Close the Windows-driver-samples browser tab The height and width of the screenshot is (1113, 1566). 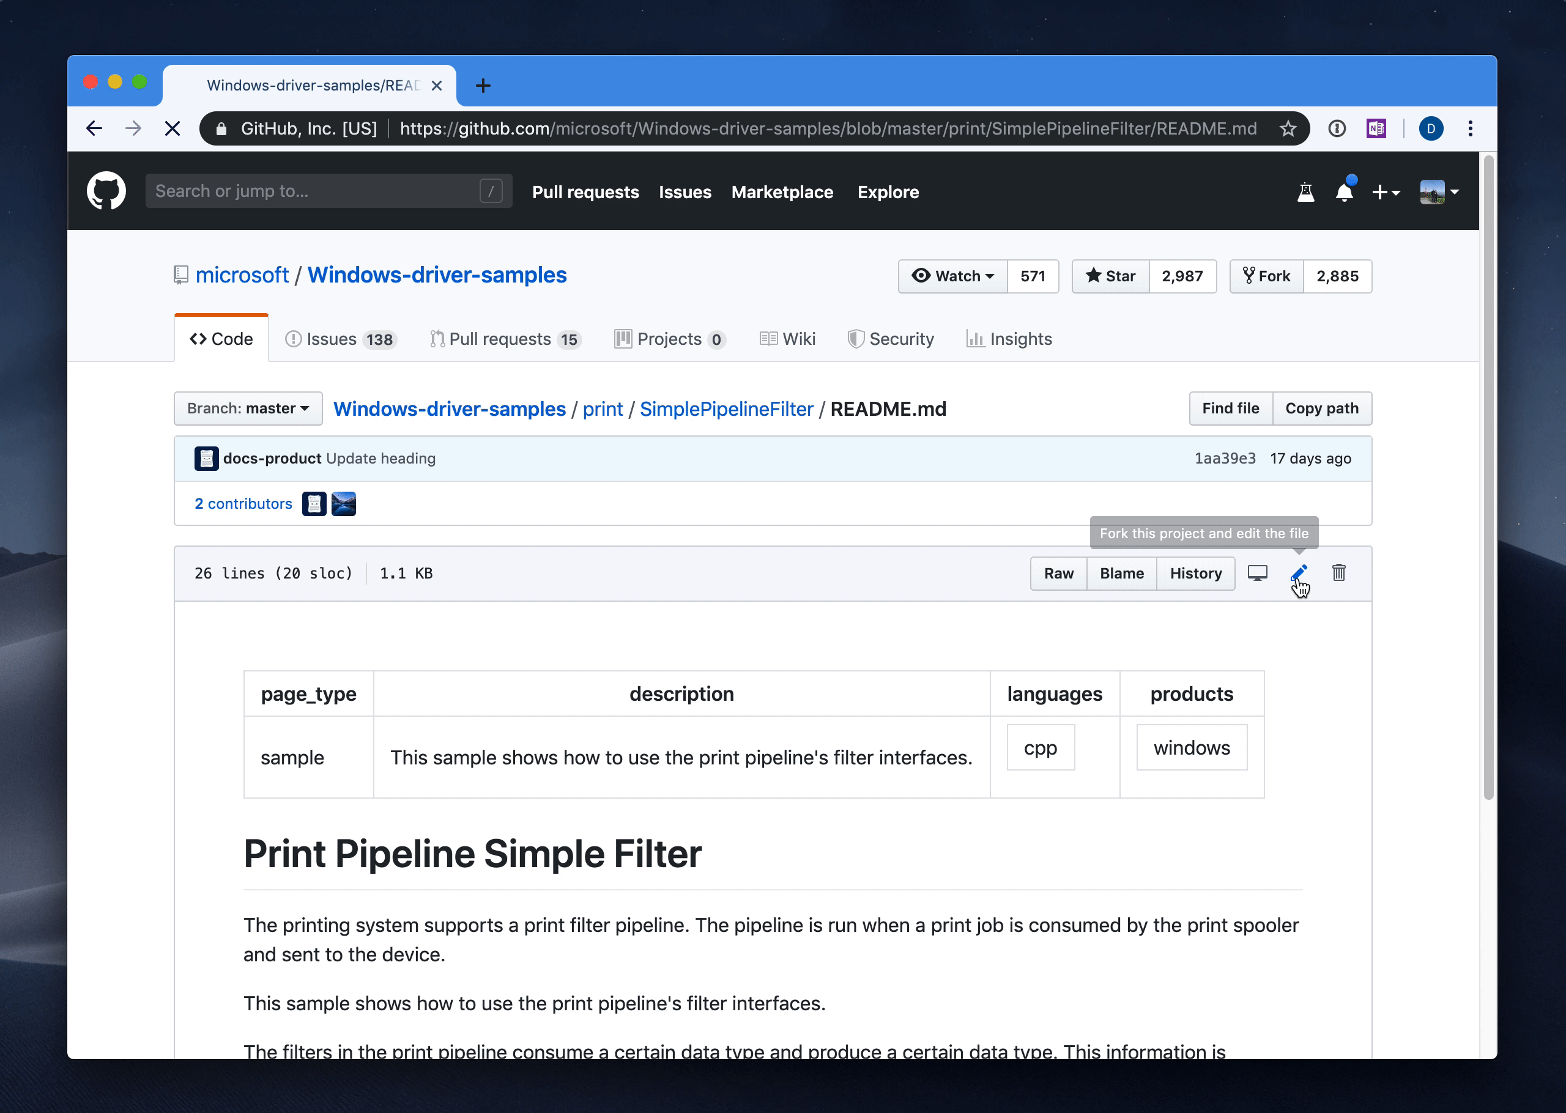(x=437, y=86)
